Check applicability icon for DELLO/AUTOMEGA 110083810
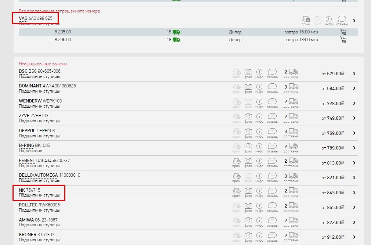 (x=236, y=178)
